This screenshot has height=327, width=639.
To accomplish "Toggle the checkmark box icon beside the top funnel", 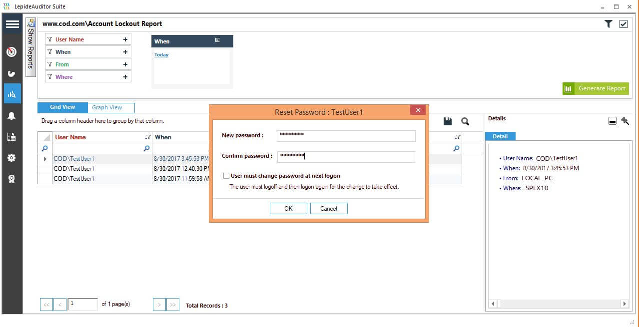I will pos(624,24).
